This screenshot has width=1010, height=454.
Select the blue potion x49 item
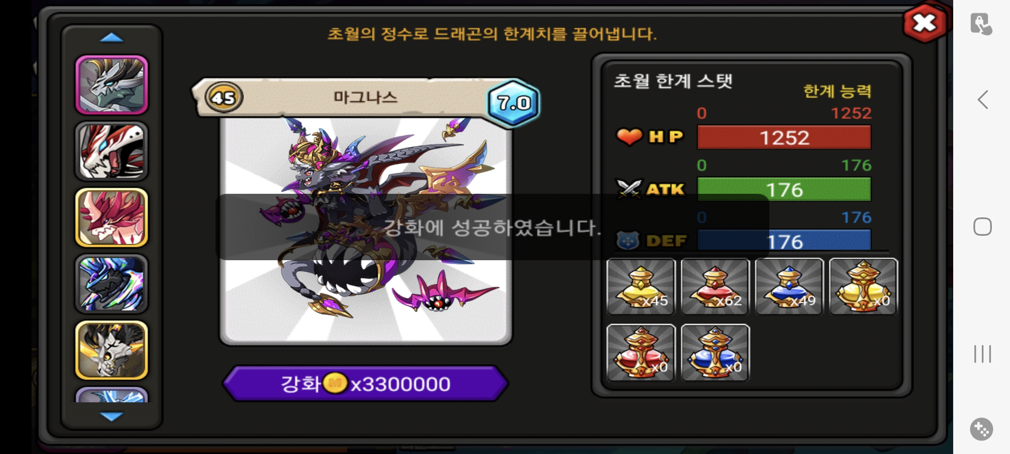click(789, 286)
